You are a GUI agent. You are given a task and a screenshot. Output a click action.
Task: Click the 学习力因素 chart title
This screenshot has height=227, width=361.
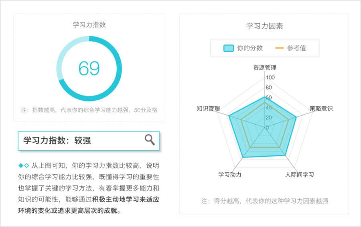(x=265, y=26)
